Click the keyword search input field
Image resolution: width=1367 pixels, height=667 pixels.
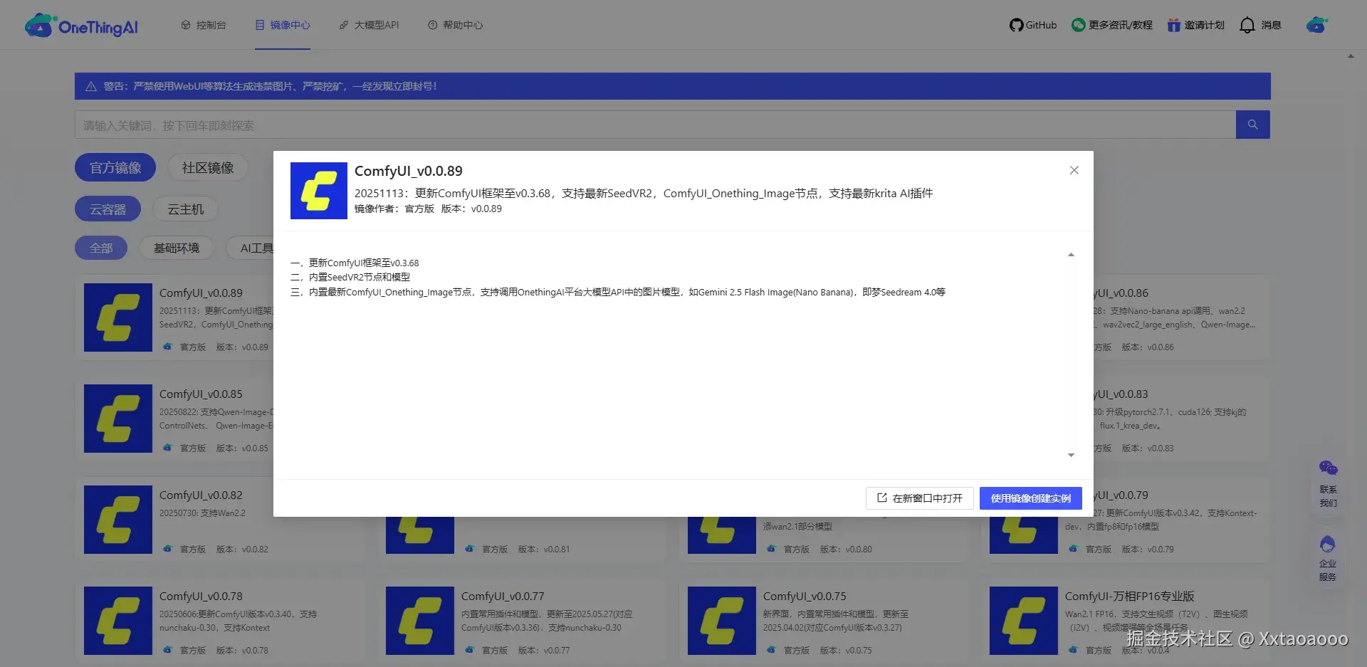[x=655, y=125]
